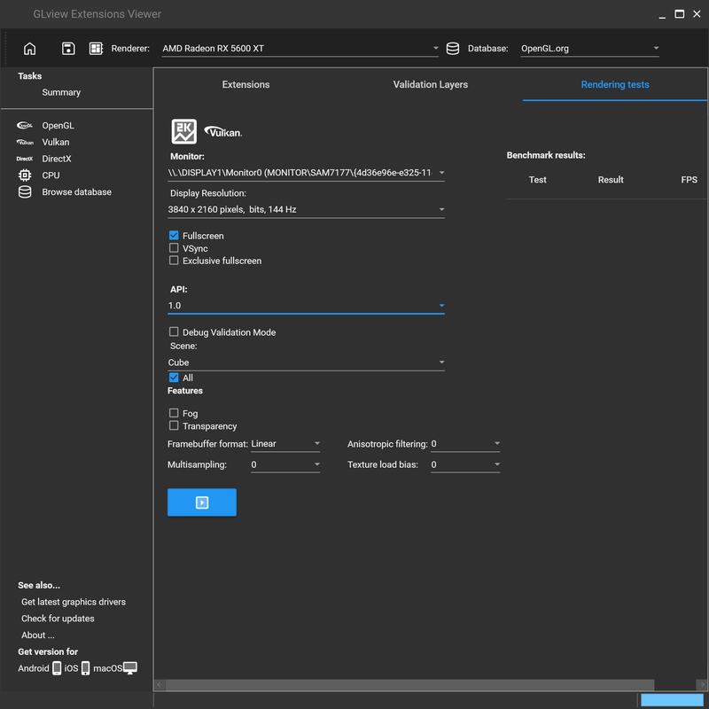Click the 2K rendering test icon
The height and width of the screenshot is (709, 709).
[184, 131]
